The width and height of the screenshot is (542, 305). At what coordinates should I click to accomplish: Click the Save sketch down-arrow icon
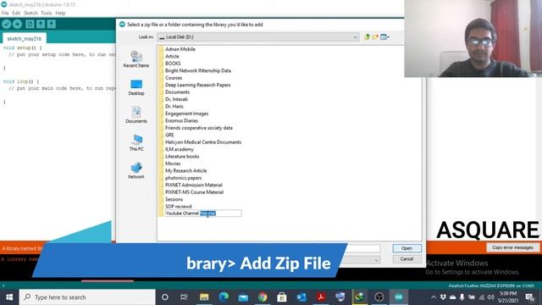[x=51, y=24]
